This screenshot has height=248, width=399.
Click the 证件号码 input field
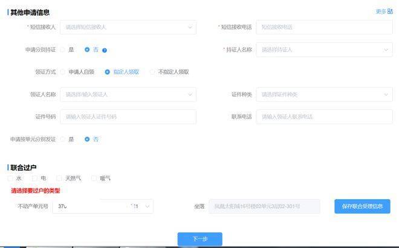coord(128,116)
